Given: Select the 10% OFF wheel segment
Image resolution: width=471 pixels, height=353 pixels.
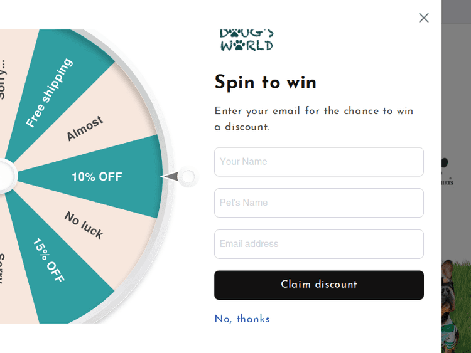Looking at the screenshot, I should pos(97,177).
